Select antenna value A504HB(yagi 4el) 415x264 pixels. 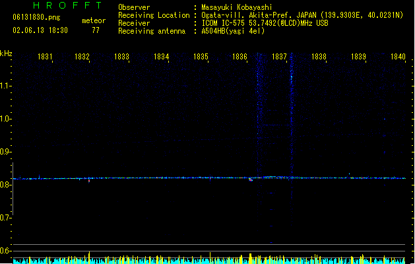[233, 31]
